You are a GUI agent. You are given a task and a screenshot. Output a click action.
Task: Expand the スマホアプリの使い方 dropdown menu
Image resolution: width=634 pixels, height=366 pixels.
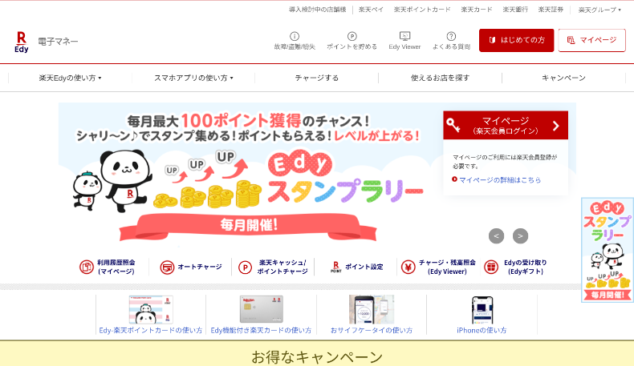coord(193,78)
